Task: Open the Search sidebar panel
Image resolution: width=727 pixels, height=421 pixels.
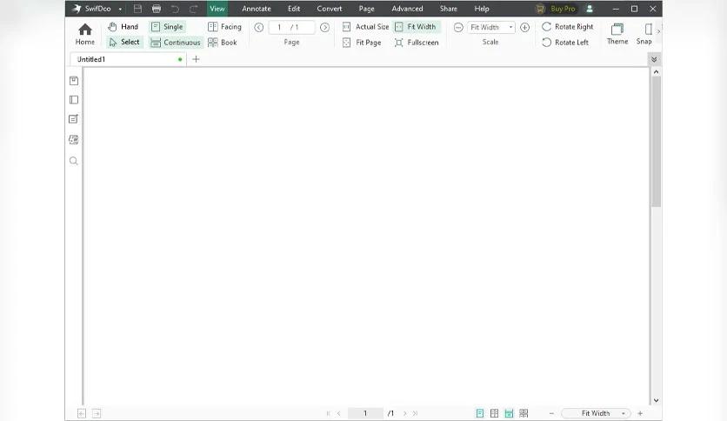Action: pyautogui.click(x=73, y=161)
